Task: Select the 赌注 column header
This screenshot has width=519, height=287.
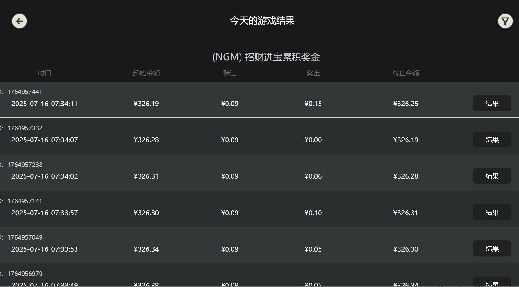Action: (x=230, y=73)
